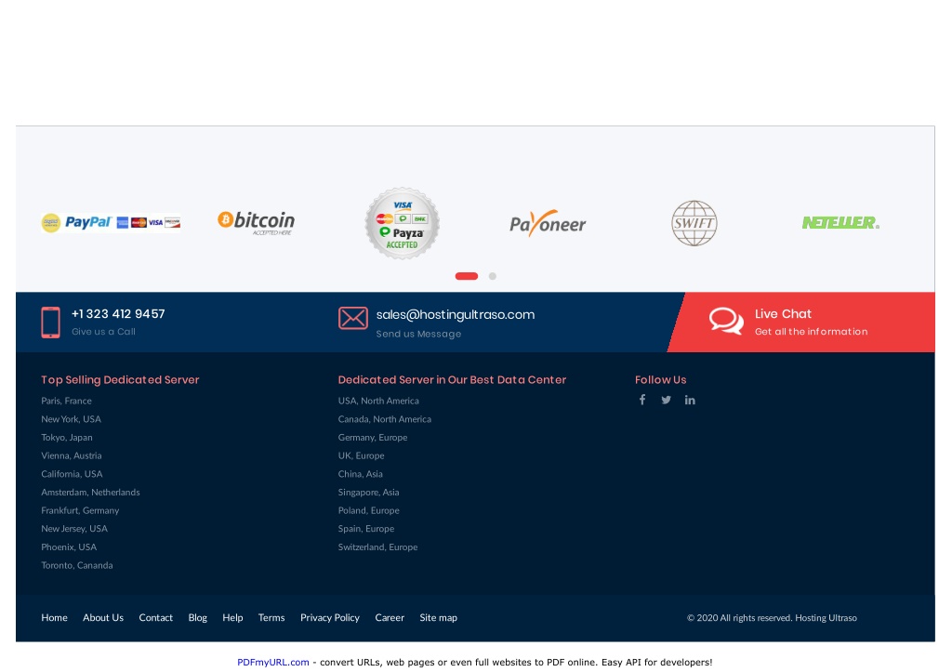Open USA, North America data center link
952x672 pixels.
pos(378,401)
